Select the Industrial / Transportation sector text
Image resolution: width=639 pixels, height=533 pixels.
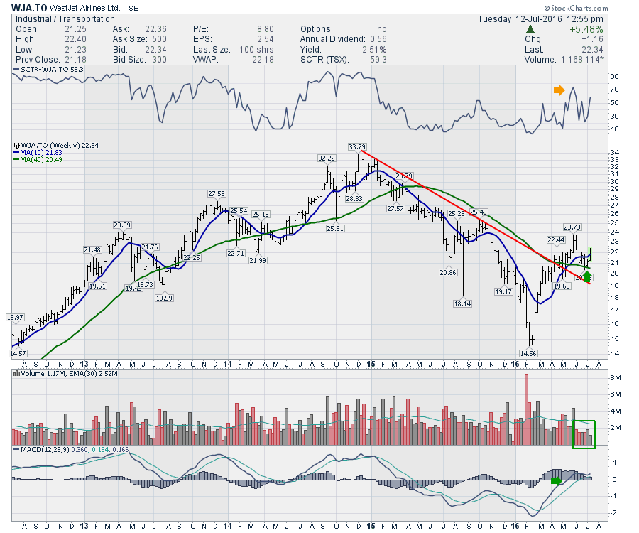pyautogui.click(x=65, y=19)
